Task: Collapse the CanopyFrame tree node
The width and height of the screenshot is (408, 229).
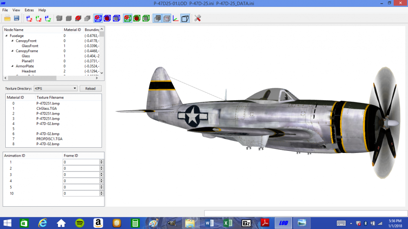Action: click(x=12, y=51)
